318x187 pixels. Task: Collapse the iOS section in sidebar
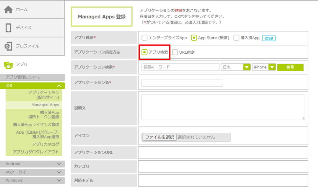coord(59,86)
